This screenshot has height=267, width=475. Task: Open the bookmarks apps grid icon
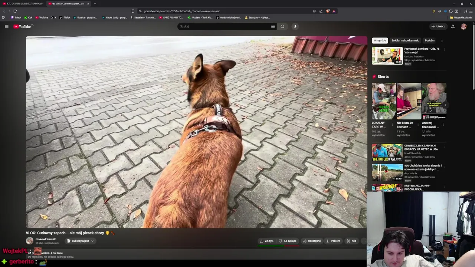click(x=4, y=17)
